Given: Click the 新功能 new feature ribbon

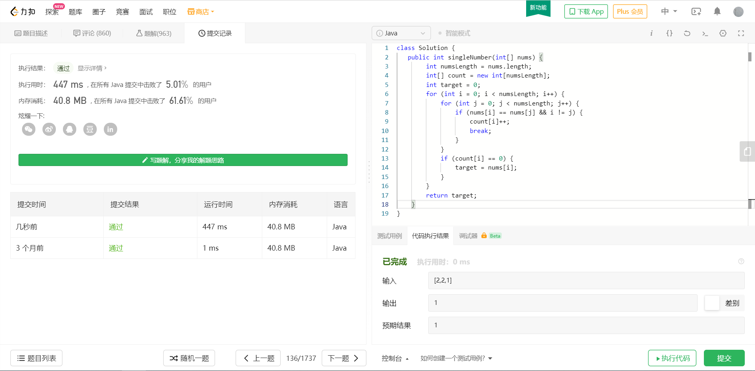Looking at the screenshot, I should (x=538, y=8).
